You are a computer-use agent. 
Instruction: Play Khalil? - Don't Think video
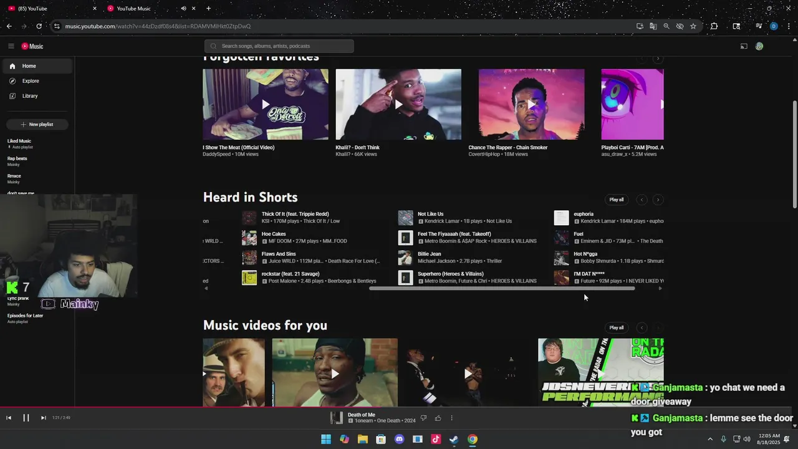(x=398, y=104)
